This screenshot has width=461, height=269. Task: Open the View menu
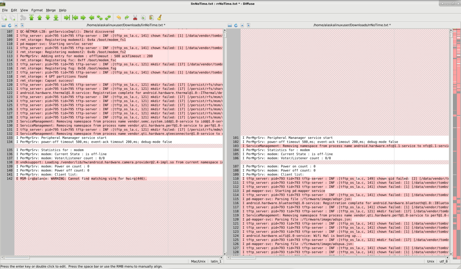24,10
